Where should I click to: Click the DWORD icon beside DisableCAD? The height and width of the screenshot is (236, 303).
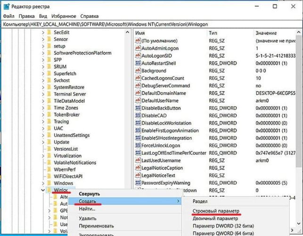[x=138, y=116]
